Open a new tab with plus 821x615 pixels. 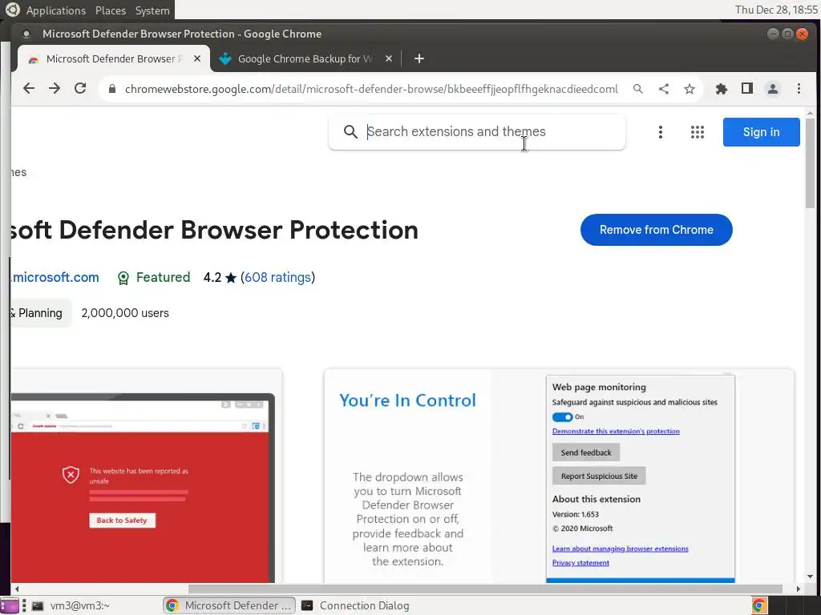tap(419, 58)
